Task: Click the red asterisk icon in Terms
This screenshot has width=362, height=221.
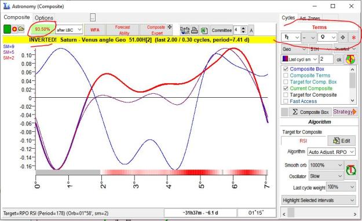Action: (x=353, y=38)
